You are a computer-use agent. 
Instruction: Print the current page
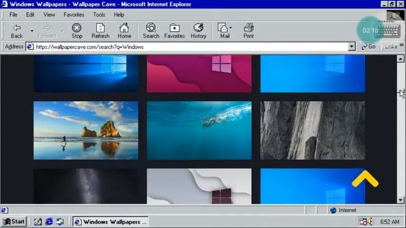click(x=249, y=31)
